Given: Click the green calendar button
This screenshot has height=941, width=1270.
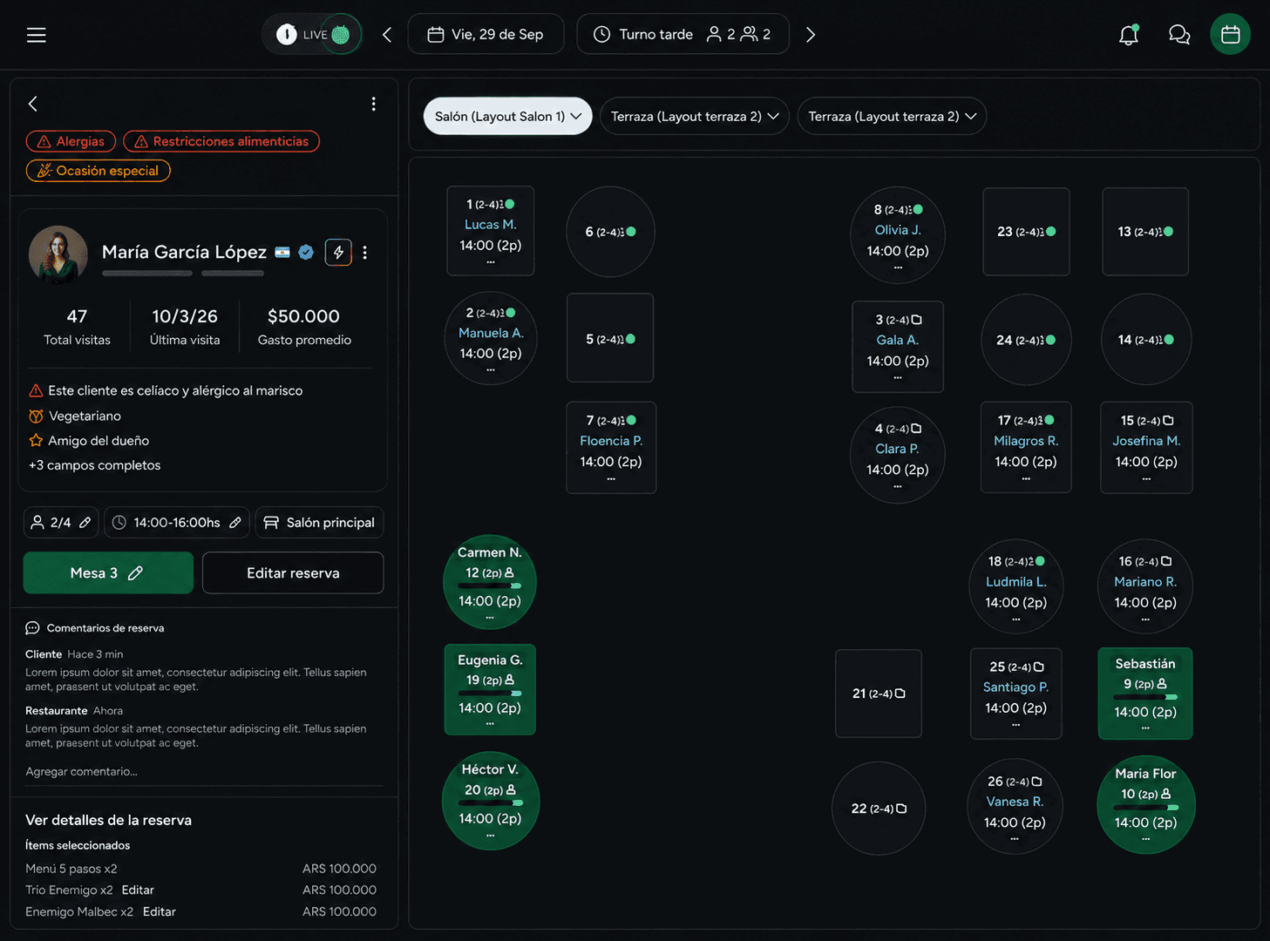Looking at the screenshot, I should (x=1230, y=35).
